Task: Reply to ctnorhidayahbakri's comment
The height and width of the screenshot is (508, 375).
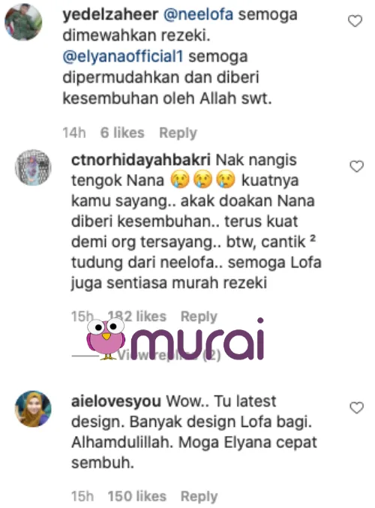Action: pos(199,317)
